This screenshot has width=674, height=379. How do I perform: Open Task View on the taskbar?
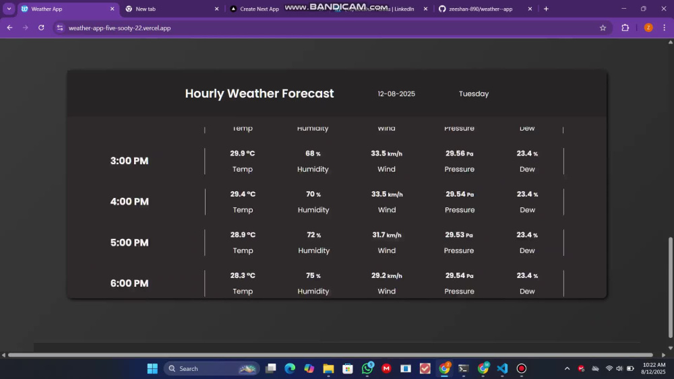(271, 369)
